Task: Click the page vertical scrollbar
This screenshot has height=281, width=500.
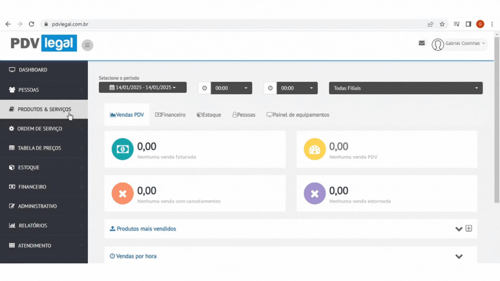Action: coord(497,120)
